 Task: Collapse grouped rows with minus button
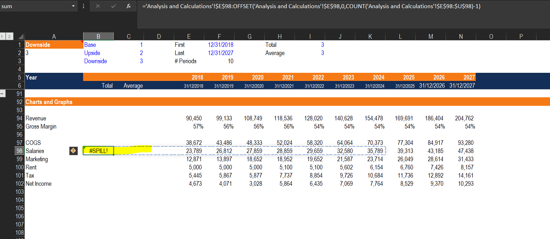coord(2,94)
